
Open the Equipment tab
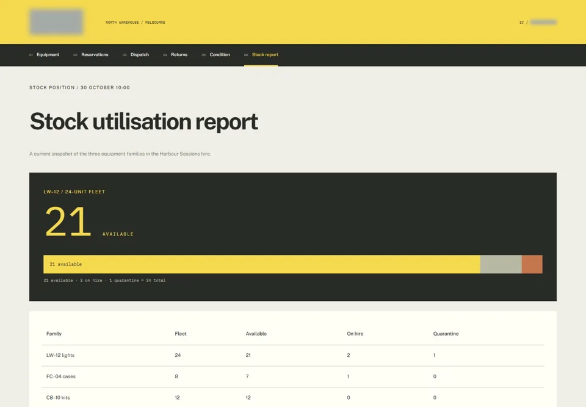44,54
